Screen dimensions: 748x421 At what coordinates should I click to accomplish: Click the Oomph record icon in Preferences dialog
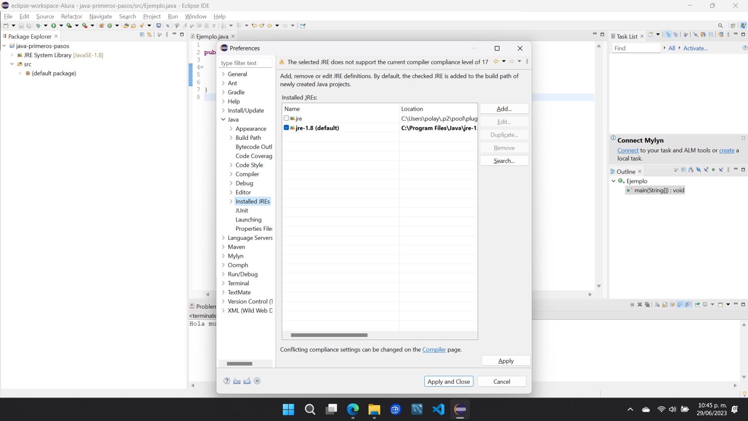coord(257,381)
